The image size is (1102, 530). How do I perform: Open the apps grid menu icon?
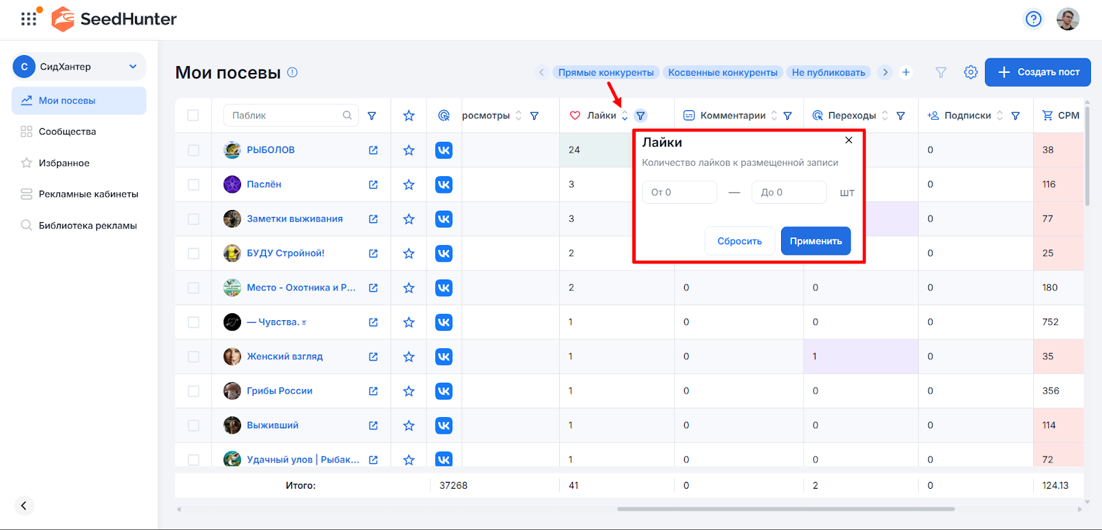coord(28,19)
